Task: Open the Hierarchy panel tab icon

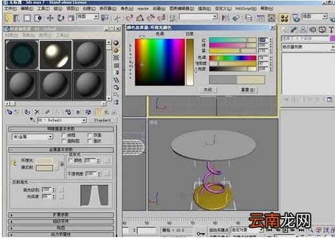Action: point(303,30)
